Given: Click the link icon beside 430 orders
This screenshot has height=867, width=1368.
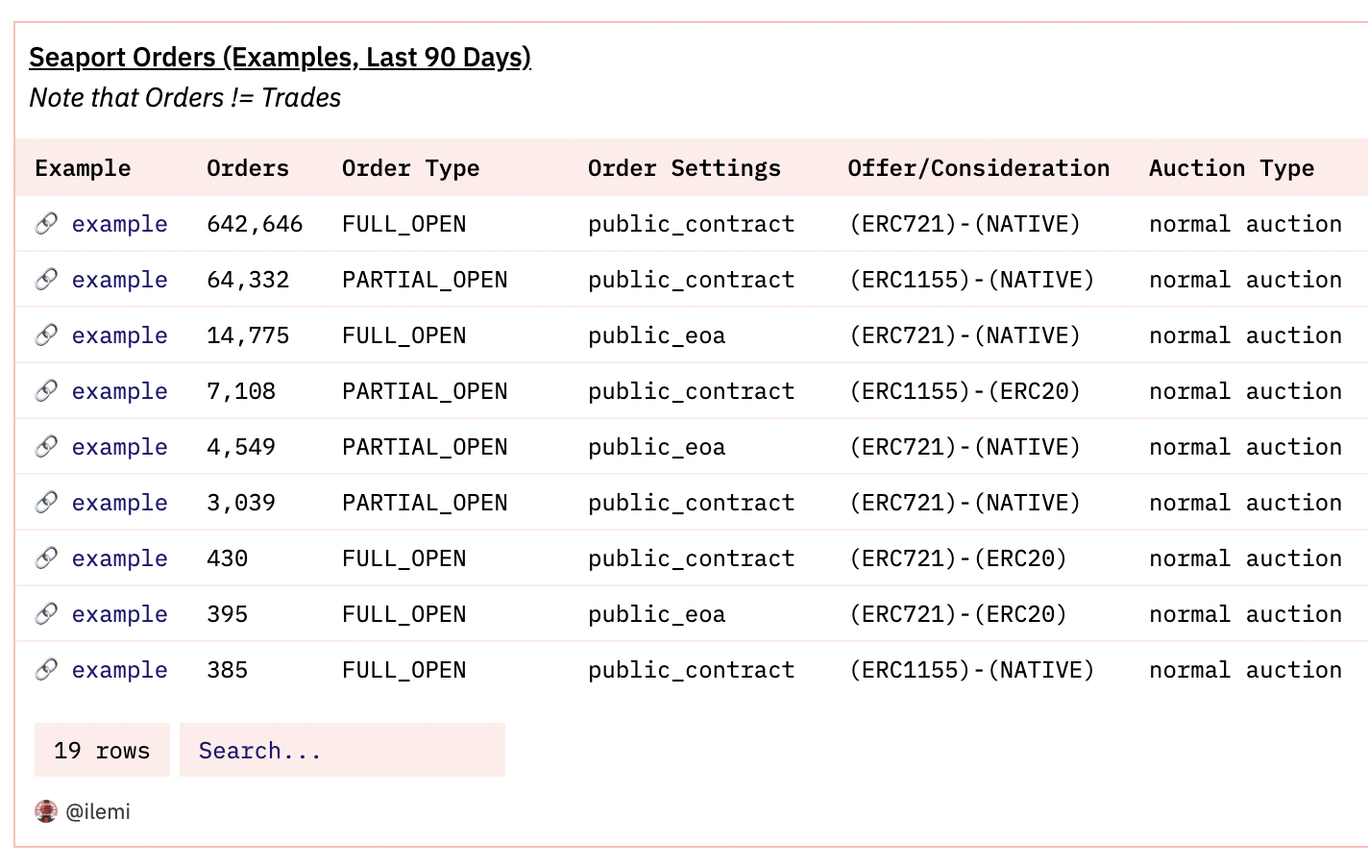Looking at the screenshot, I should [46, 558].
